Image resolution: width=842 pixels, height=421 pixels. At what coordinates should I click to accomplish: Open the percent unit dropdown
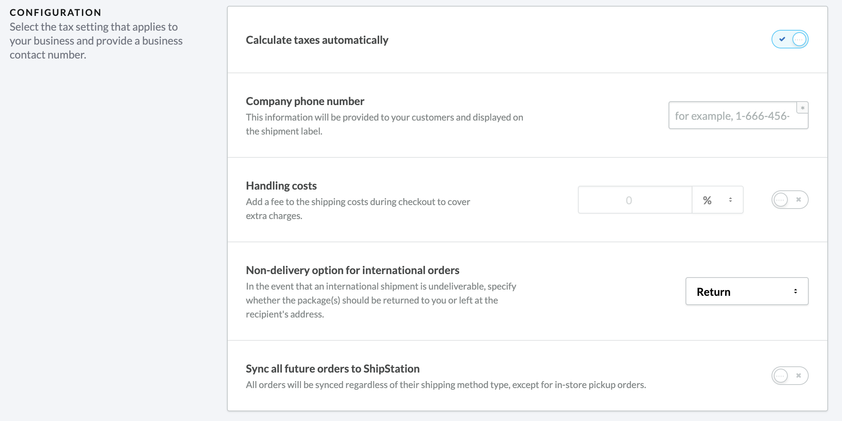pos(717,200)
